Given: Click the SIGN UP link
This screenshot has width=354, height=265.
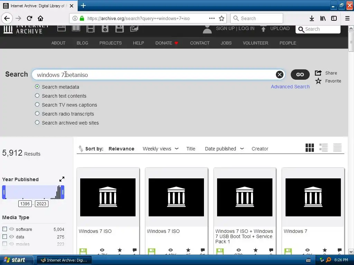Looking at the screenshot, I should pyautogui.click(x=225, y=28).
